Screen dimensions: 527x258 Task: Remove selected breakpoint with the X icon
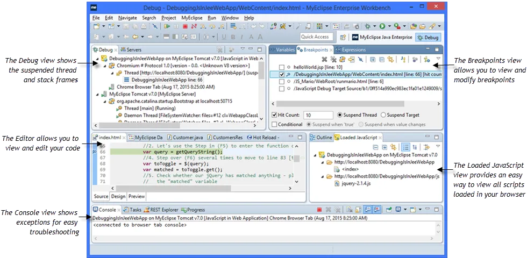324,60
